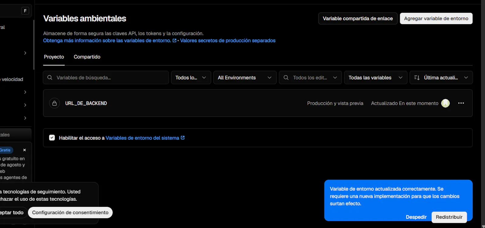Switch to the Proyecto tab
The width and height of the screenshot is (485, 228).
[x=54, y=57]
